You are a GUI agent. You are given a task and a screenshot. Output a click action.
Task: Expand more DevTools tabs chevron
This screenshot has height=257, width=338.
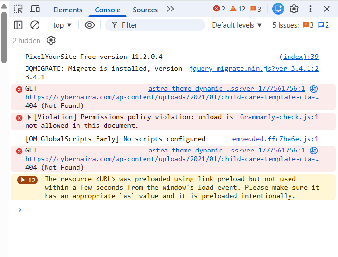click(x=170, y=9)
